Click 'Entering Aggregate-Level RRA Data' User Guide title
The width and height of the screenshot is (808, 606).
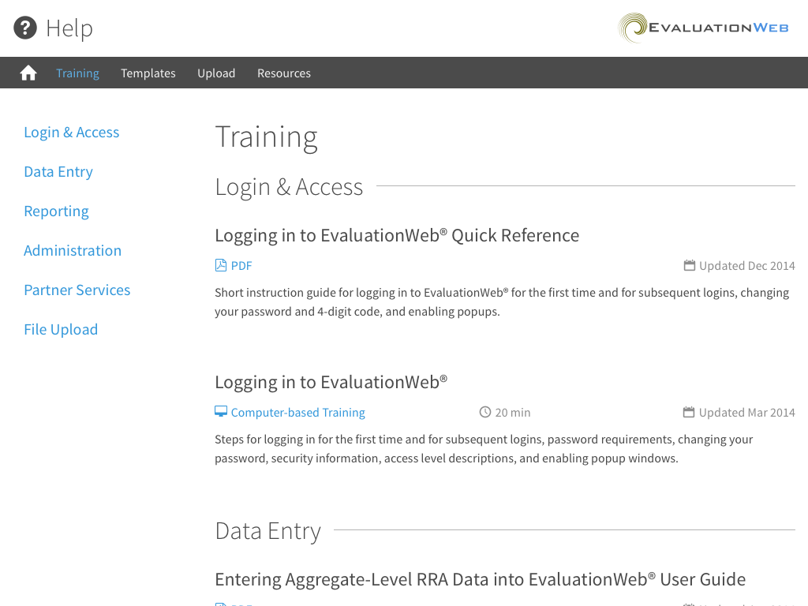481,580
